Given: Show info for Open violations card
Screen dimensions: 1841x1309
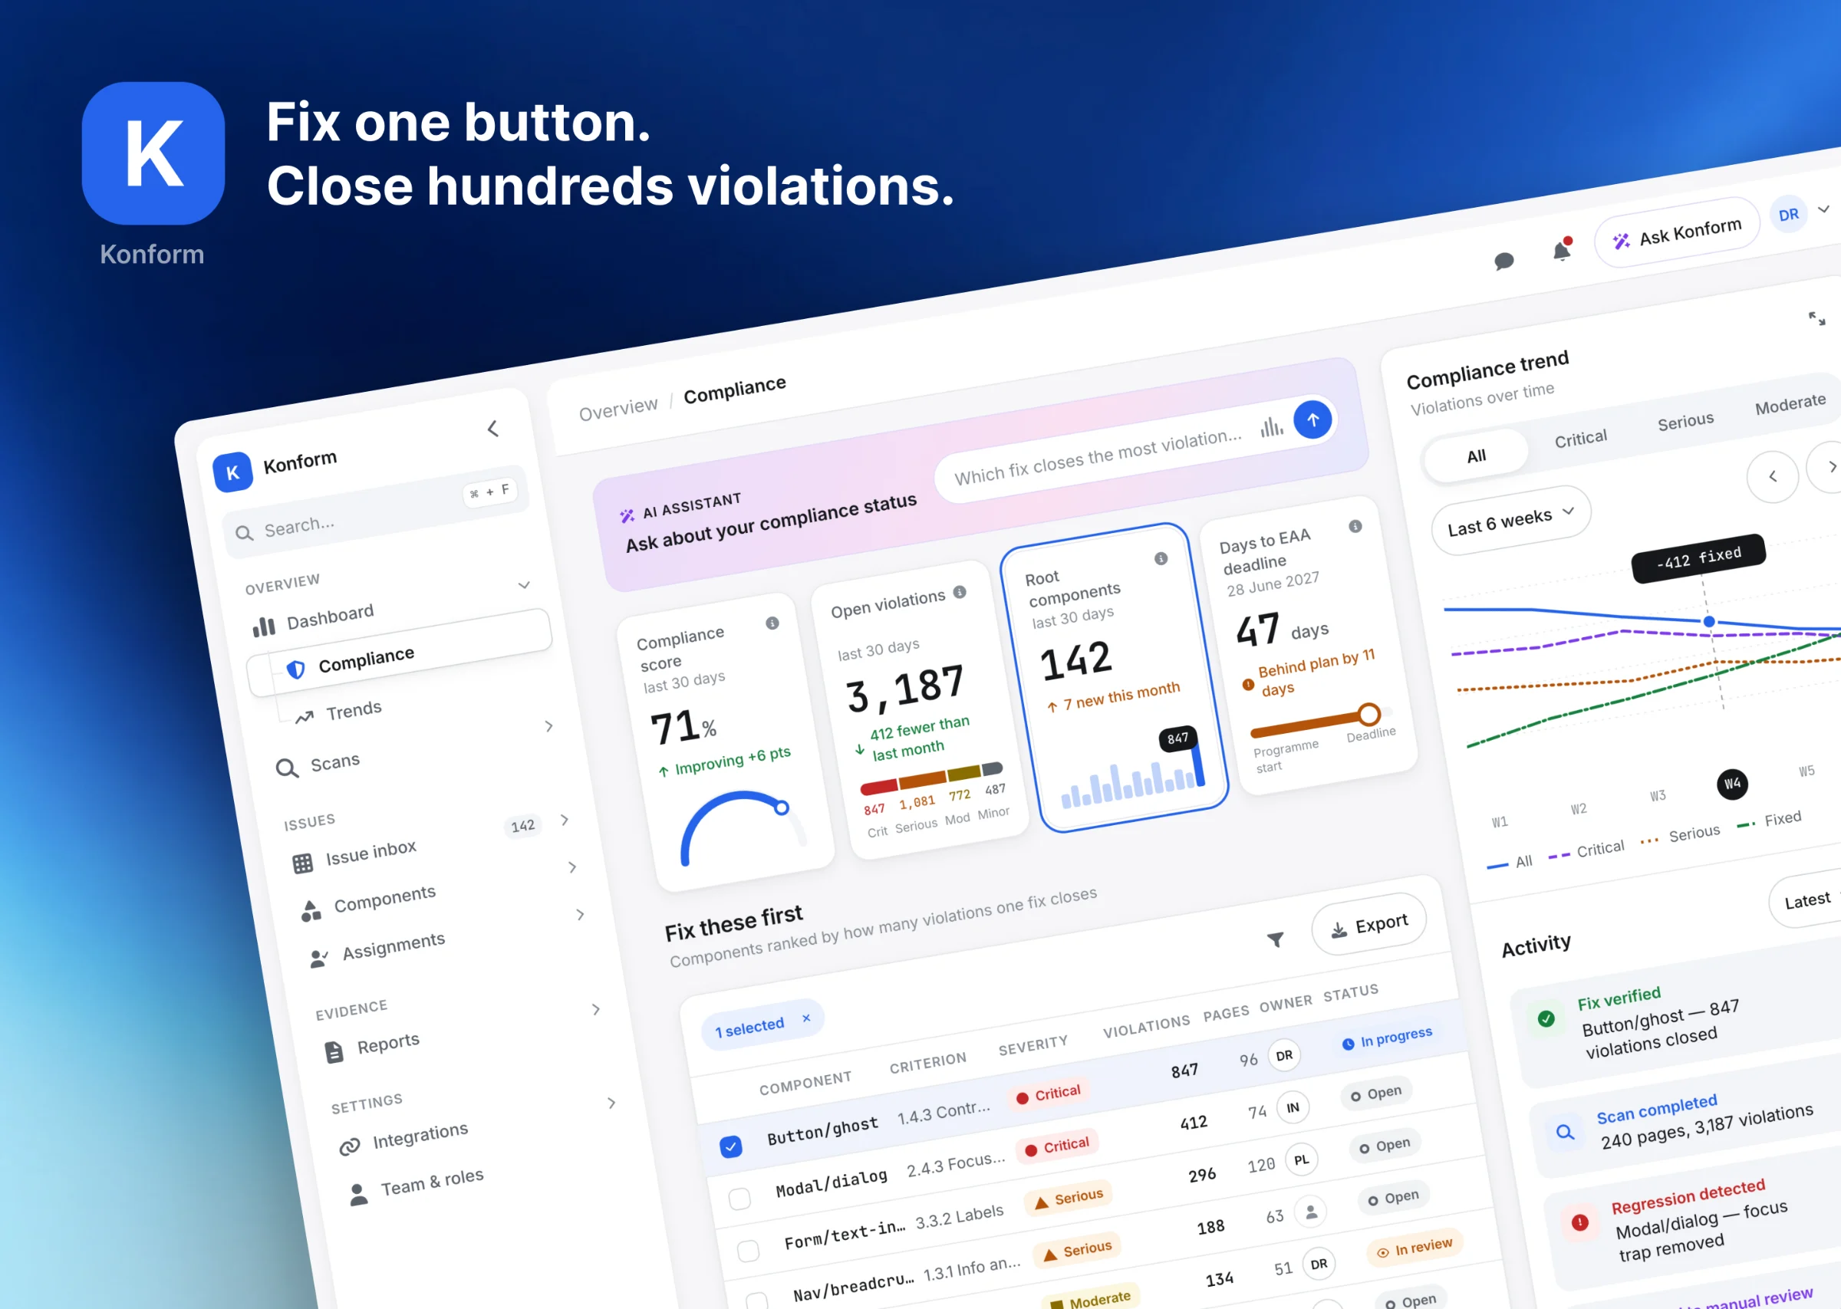Looking at the screenshot, I should tap(959, 592).
